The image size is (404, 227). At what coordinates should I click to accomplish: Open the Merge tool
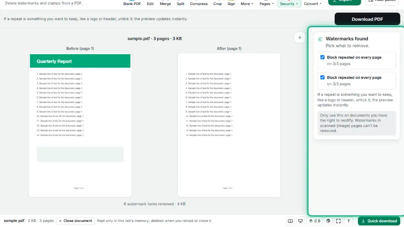[x=165, y=4]
